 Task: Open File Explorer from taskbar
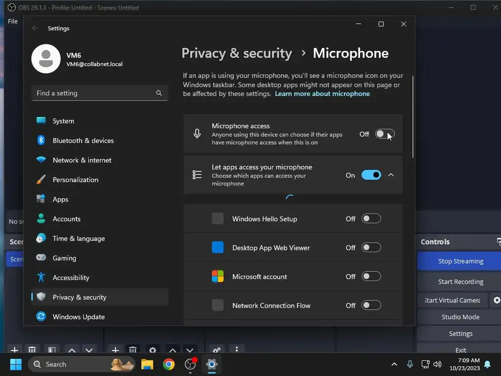click(147, 364)
